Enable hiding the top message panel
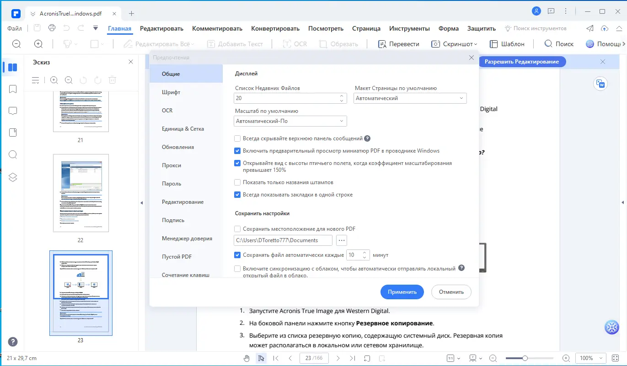The width and height of the screenshot is (627, 366). (x=237, y=138)
